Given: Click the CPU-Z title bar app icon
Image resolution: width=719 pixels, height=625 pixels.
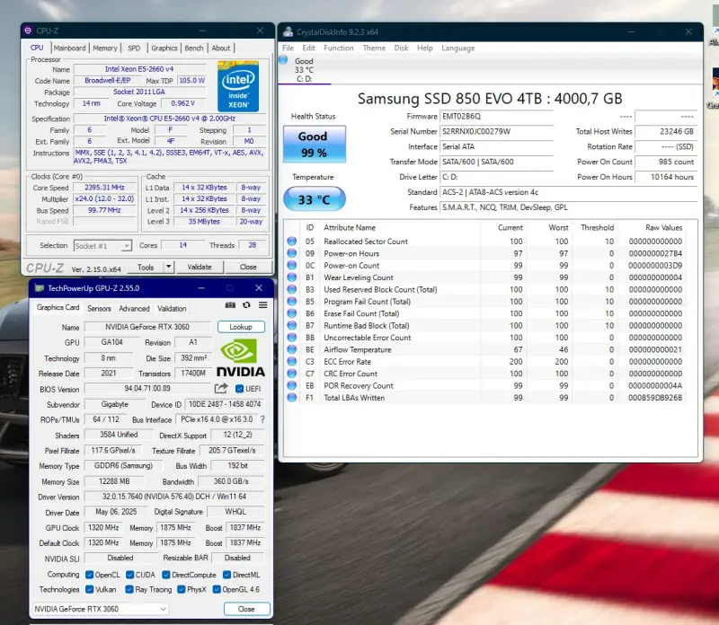Looking at the screenshot, I should click(x=28, y=31).
